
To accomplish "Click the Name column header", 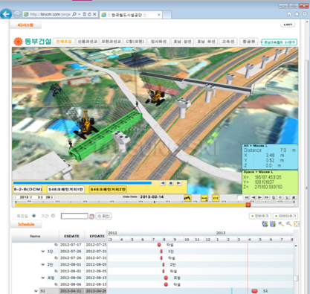I will tap(35, 236).
